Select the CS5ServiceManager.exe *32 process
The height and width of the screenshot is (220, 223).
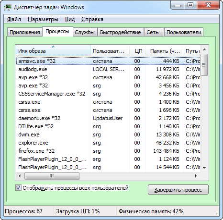click(x=108, y=94)
